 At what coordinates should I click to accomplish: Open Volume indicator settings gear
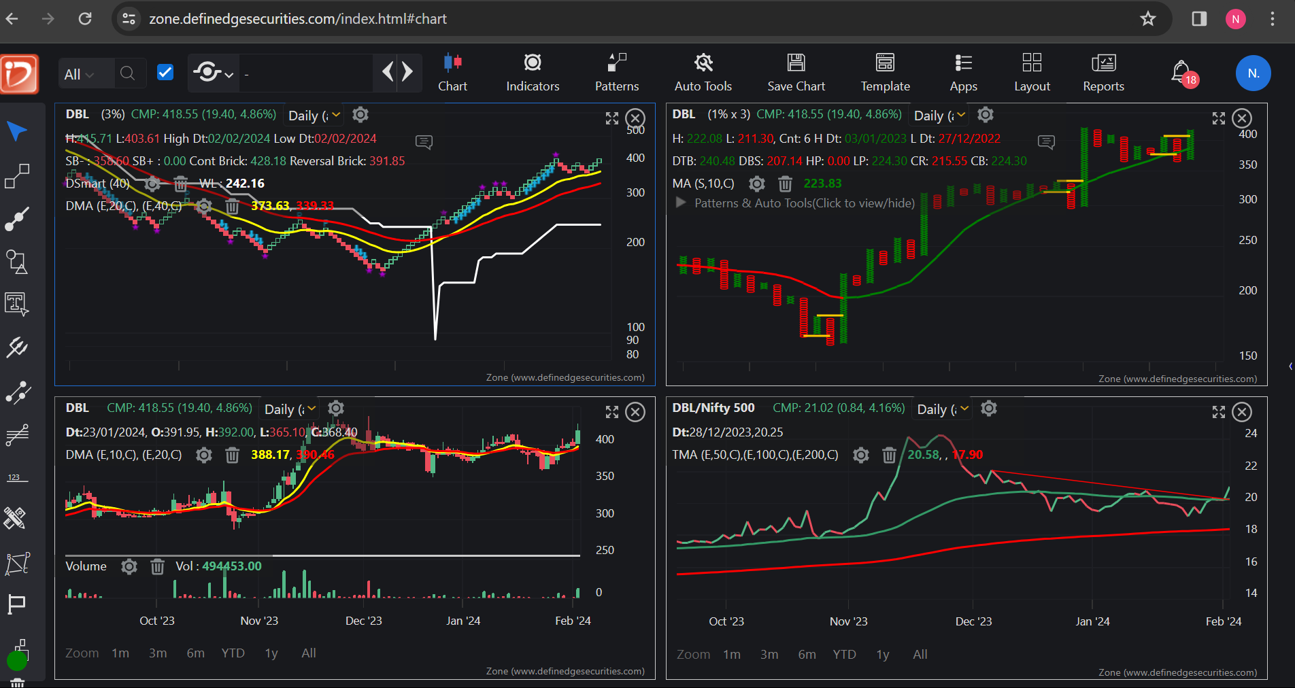(x=129, y=566)
